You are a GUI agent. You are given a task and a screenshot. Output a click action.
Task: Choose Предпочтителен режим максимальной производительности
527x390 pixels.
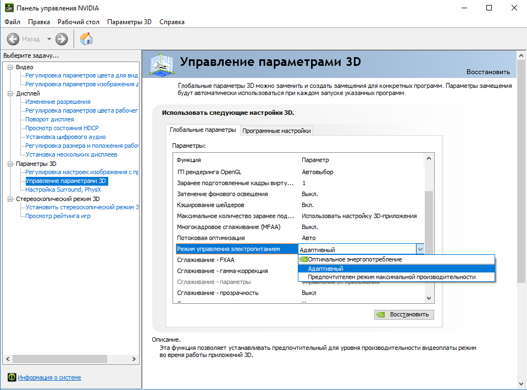pos(396,277)
